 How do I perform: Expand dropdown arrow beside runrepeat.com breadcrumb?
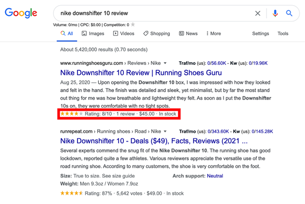pyautogui.click(x=165, y=131)
